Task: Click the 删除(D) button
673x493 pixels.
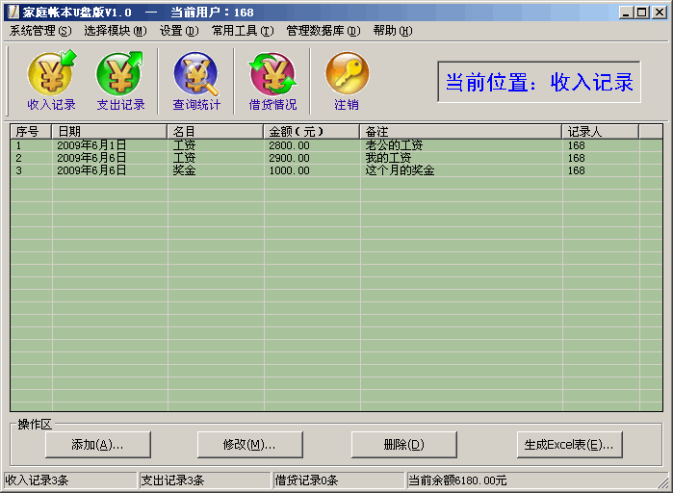Action: coord(403,445)
